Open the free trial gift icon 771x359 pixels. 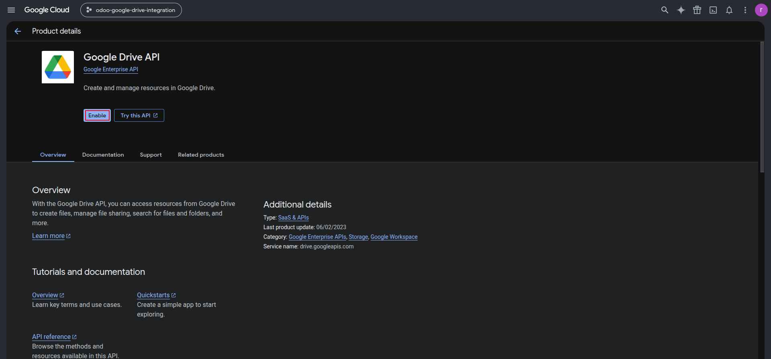click(x=697, y=10)
